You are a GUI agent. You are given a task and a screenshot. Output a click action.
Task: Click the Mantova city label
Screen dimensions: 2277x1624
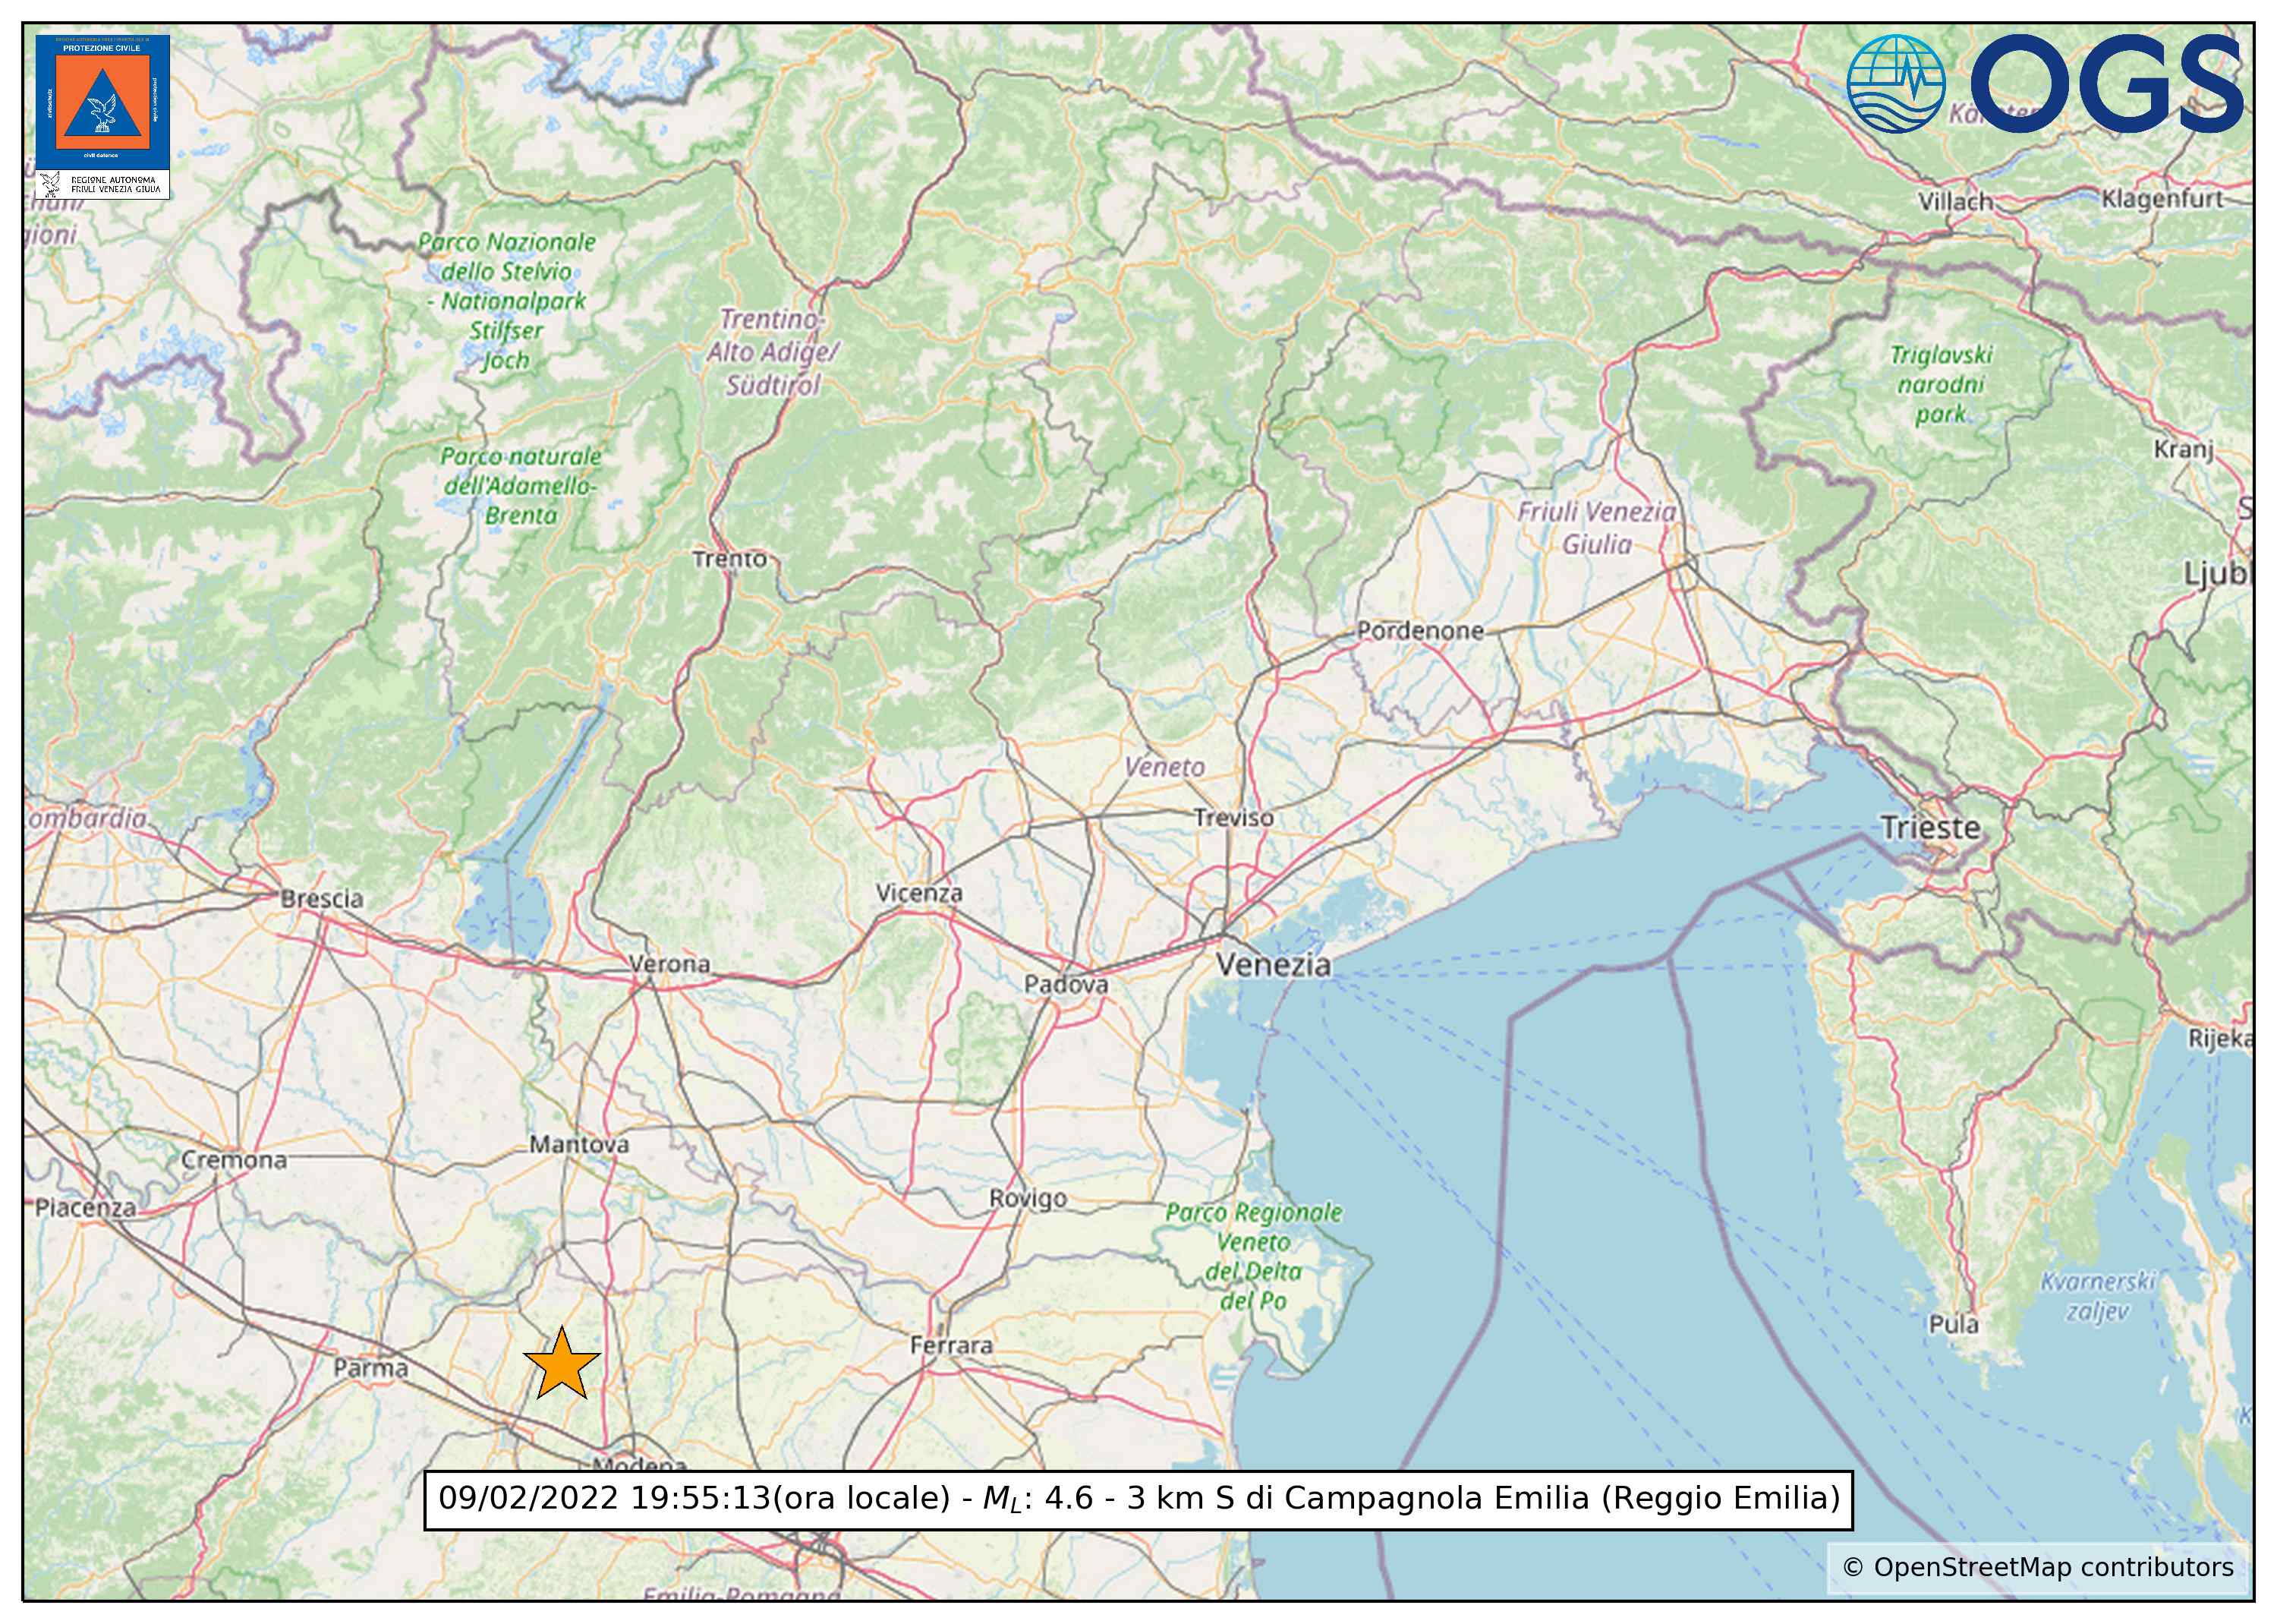(x=579, y=1144)
